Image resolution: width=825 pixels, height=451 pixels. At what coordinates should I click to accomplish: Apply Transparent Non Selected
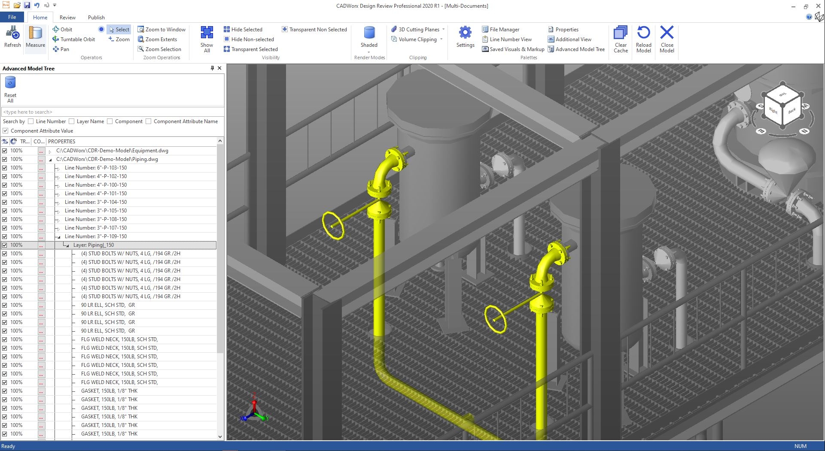coord(314,29)
